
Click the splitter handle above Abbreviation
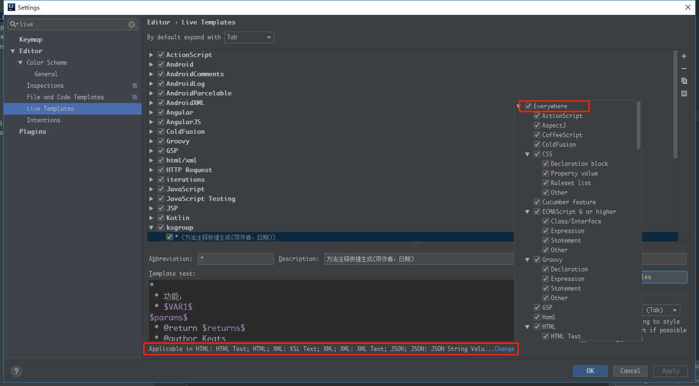[418, 243]
